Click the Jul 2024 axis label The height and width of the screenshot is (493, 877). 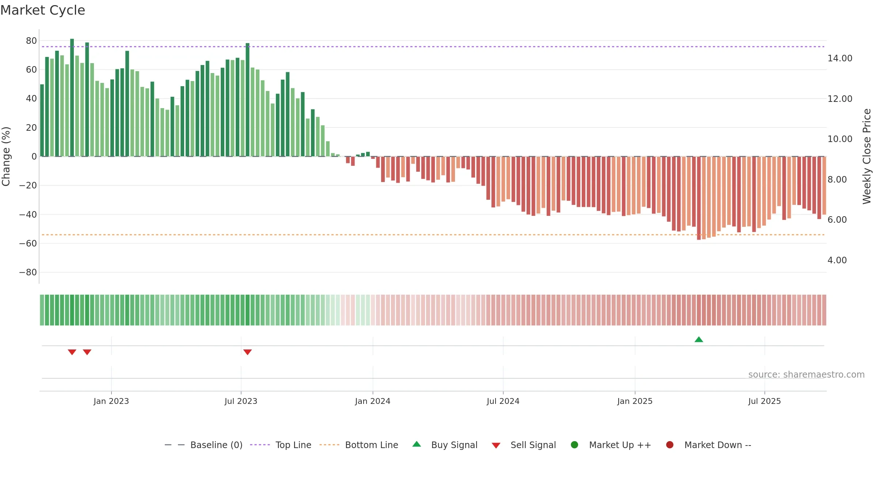[503, 401]
